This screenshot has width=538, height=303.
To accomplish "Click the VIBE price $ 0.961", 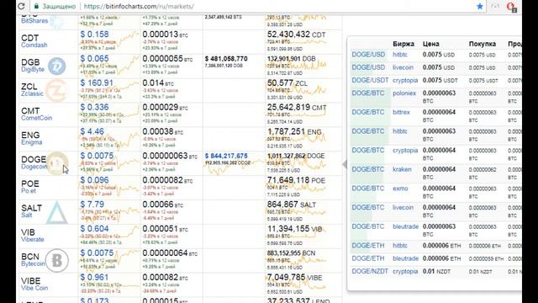I will (94, 277).
